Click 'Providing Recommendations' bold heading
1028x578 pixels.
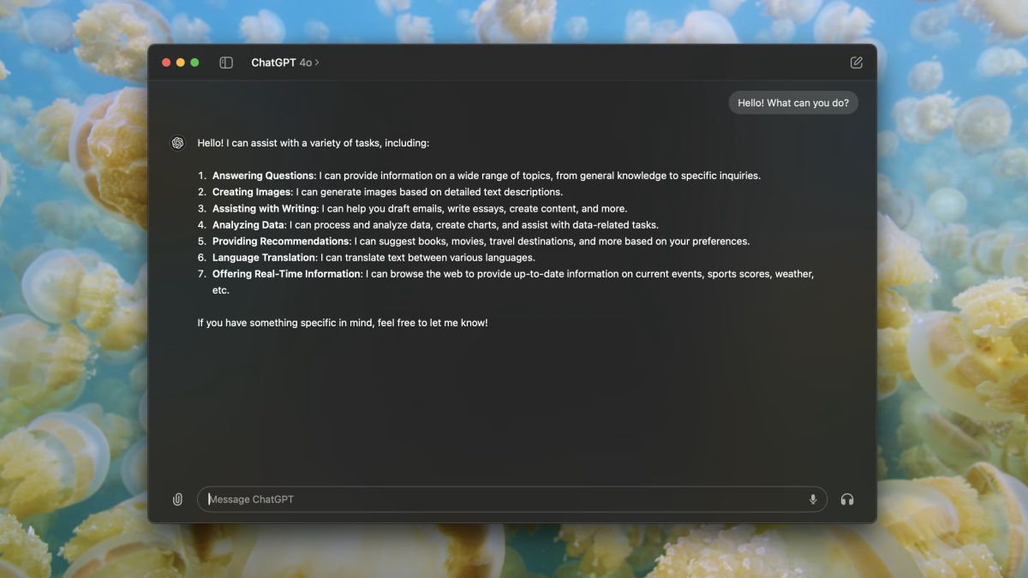click(x=281, y=241)
